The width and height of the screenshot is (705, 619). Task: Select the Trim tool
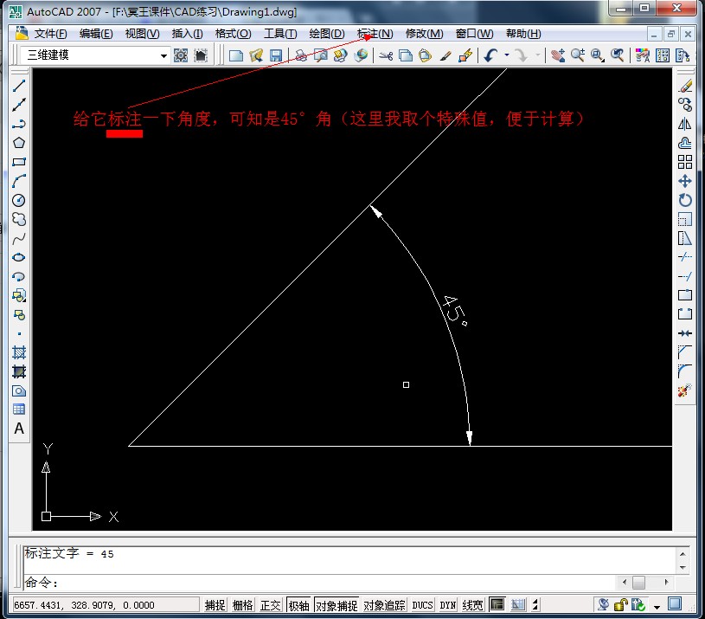(x=685, y=257)
